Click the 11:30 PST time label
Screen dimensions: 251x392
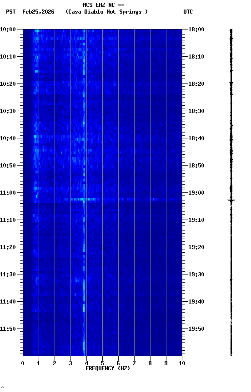click(8, 274)
